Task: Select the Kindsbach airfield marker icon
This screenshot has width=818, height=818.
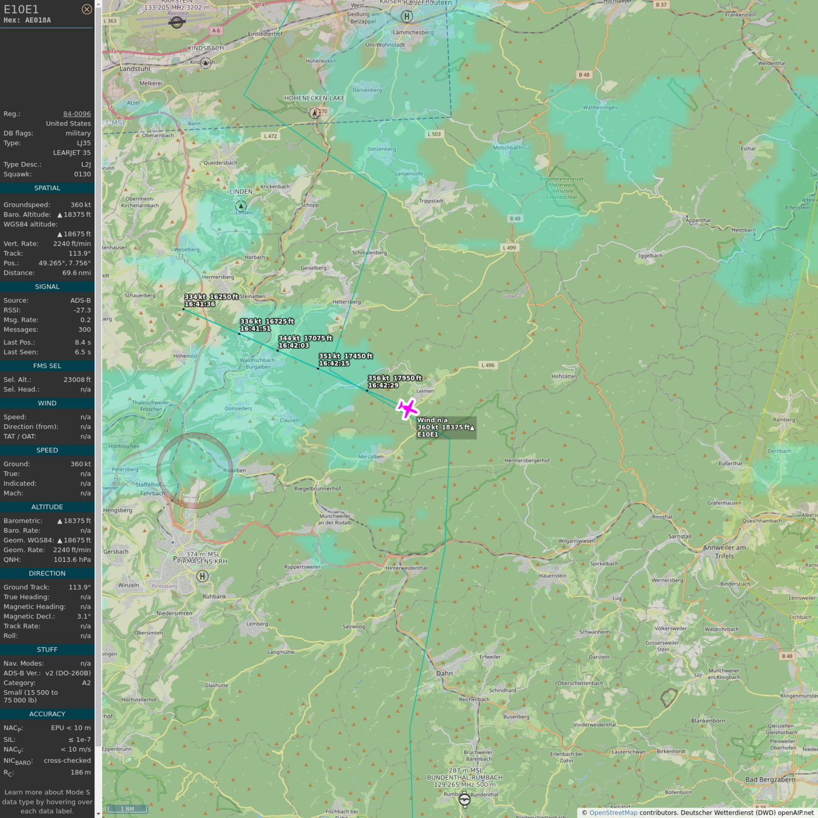Action: (206, 63)
